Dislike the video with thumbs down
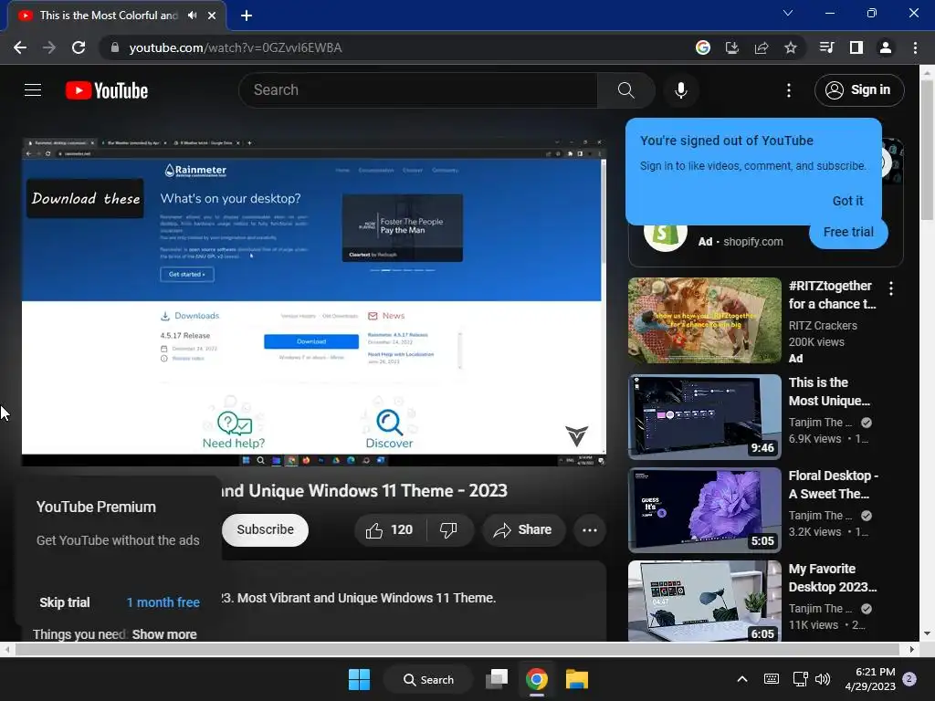This screenshot has height=701, width=935. [448, 530]
